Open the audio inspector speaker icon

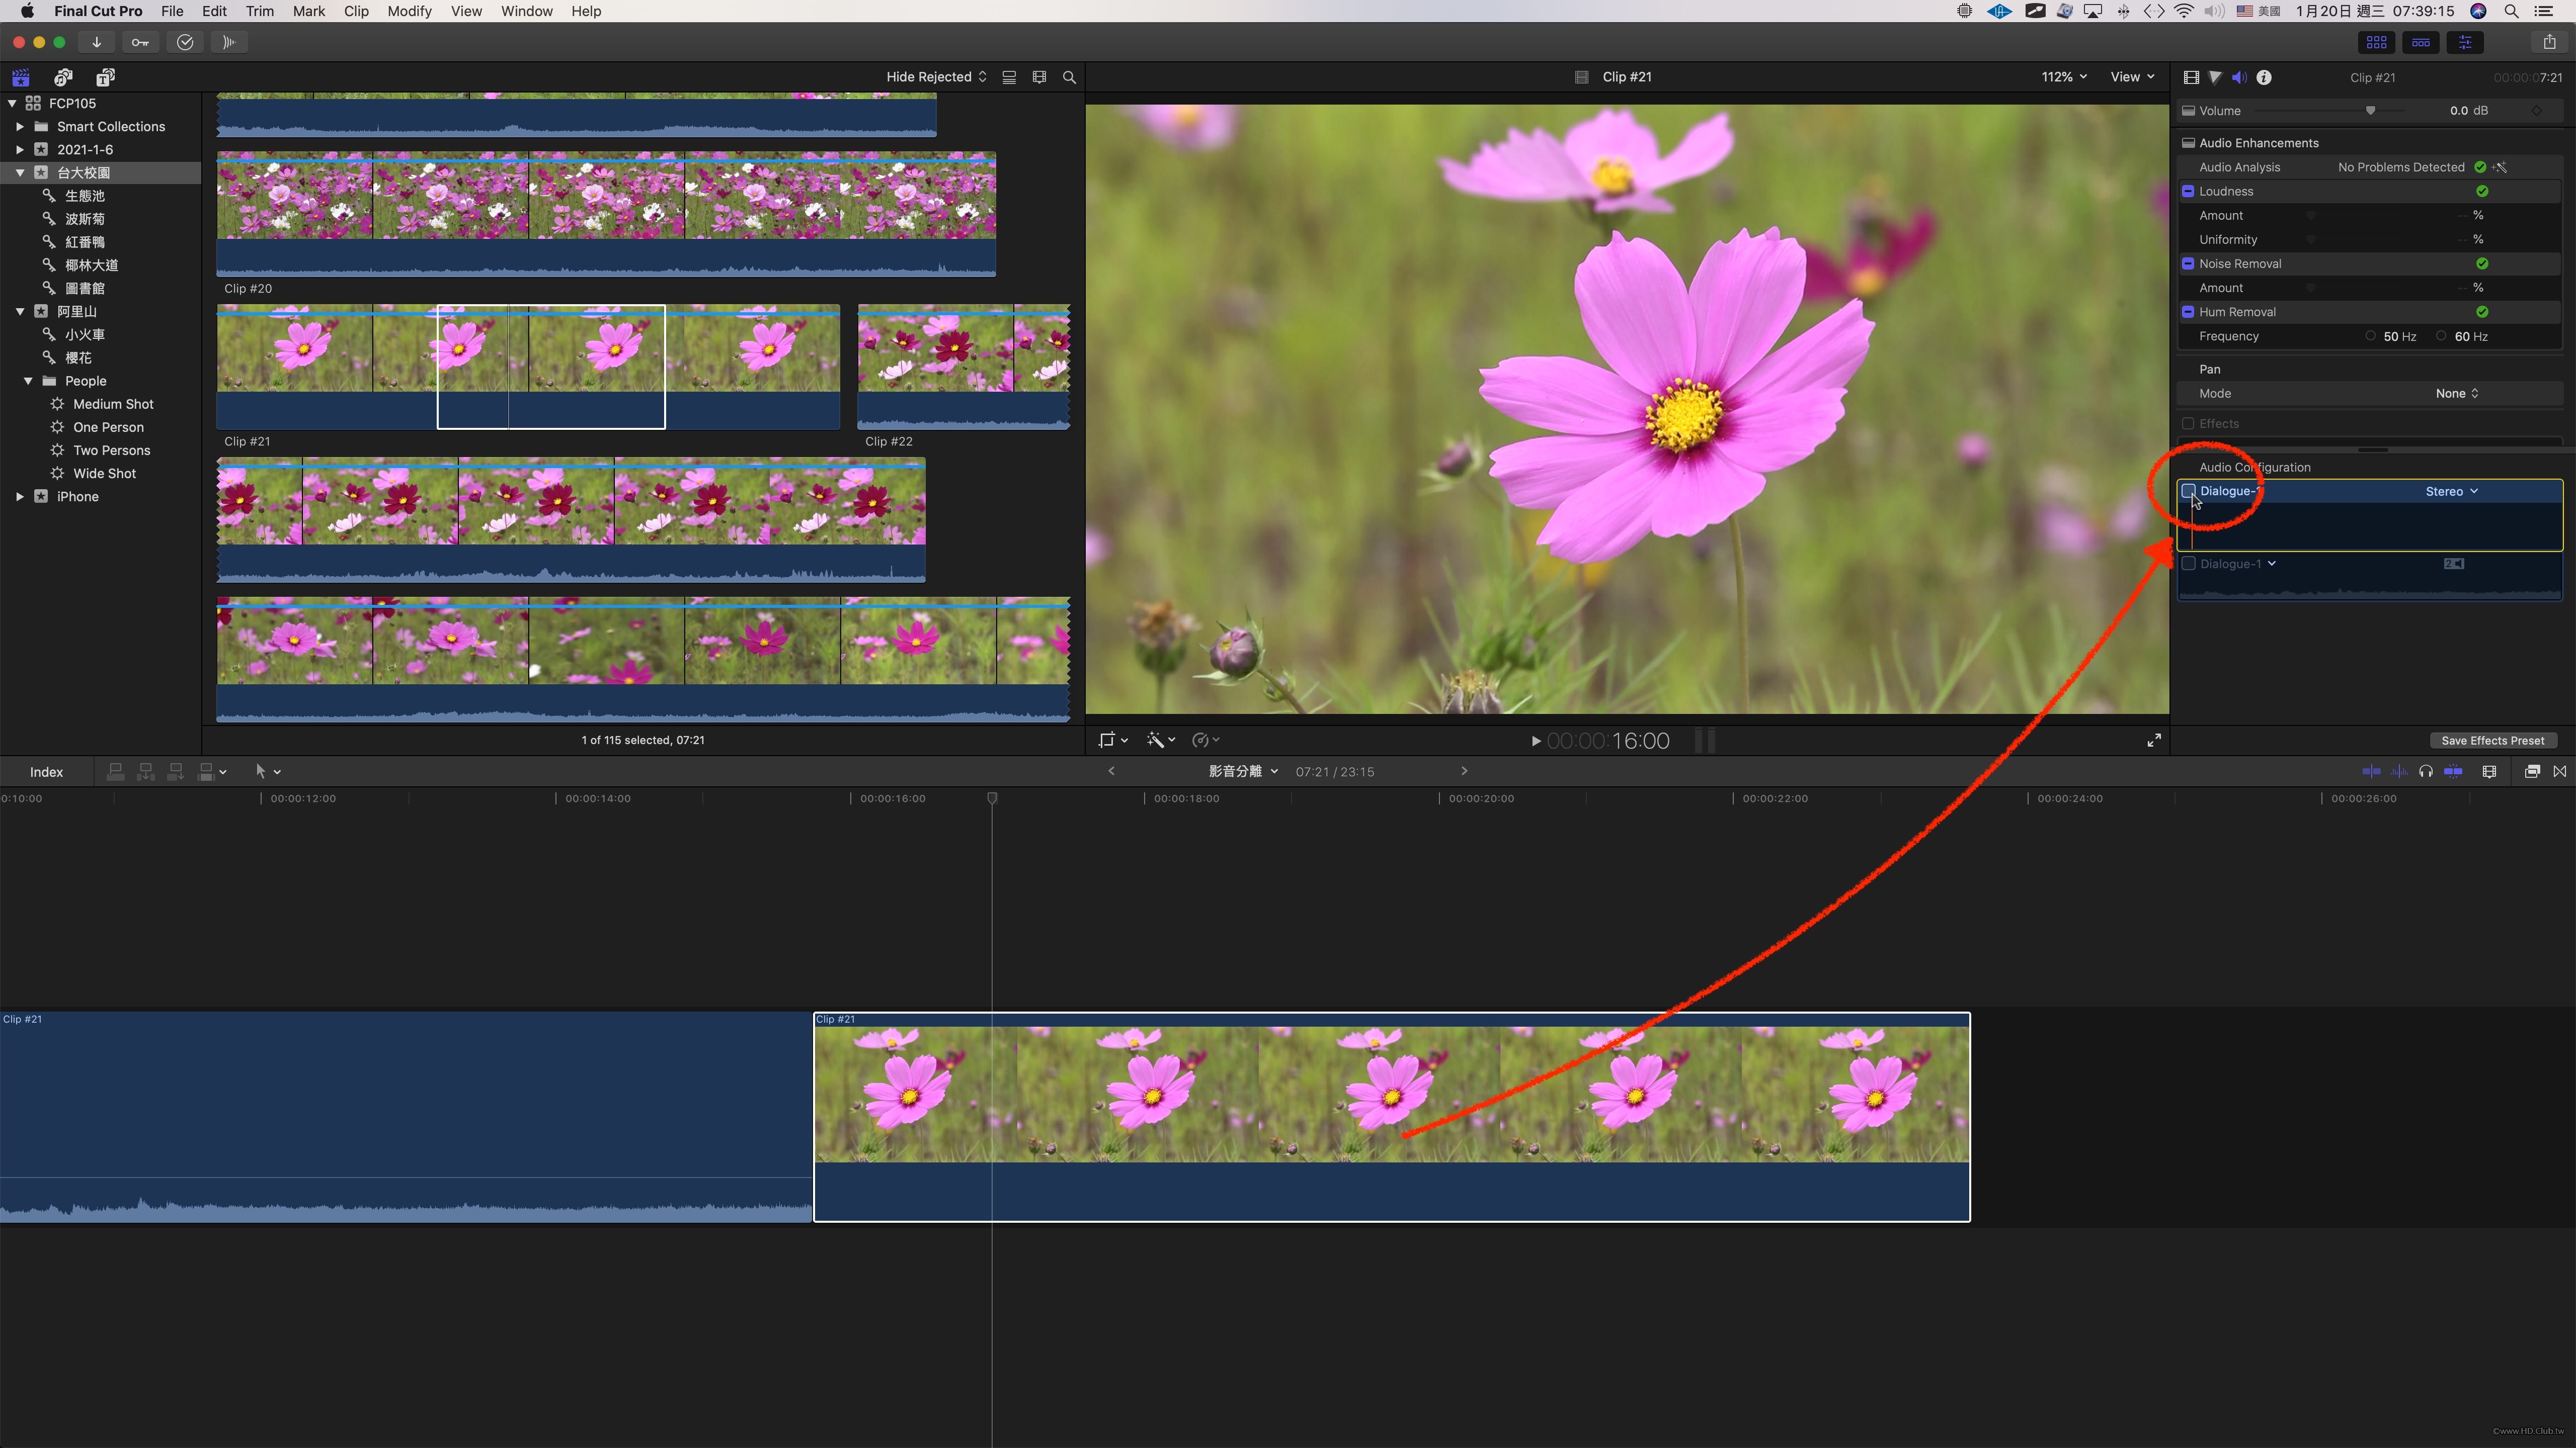click(2239, 77)
